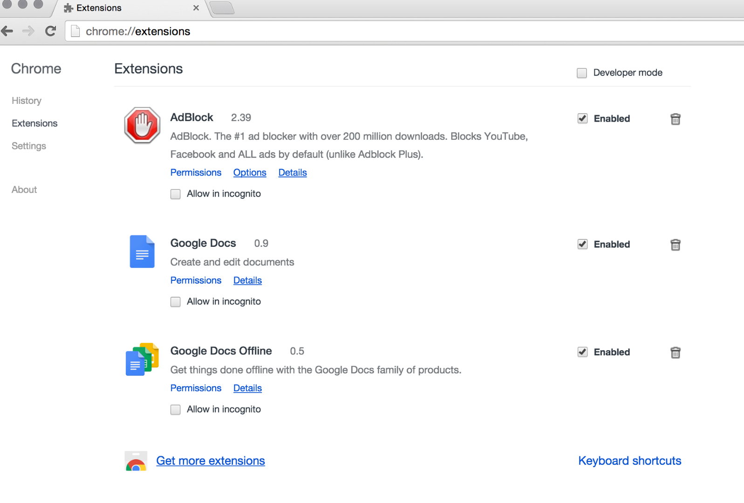
Task: Click the 'Create and edit documents' description
Action: [x=232, y=262]
